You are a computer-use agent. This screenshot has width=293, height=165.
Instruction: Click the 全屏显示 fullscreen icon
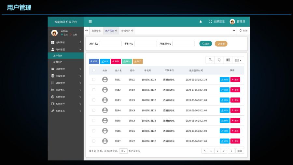pyautogui.click(x=211, y=22)
